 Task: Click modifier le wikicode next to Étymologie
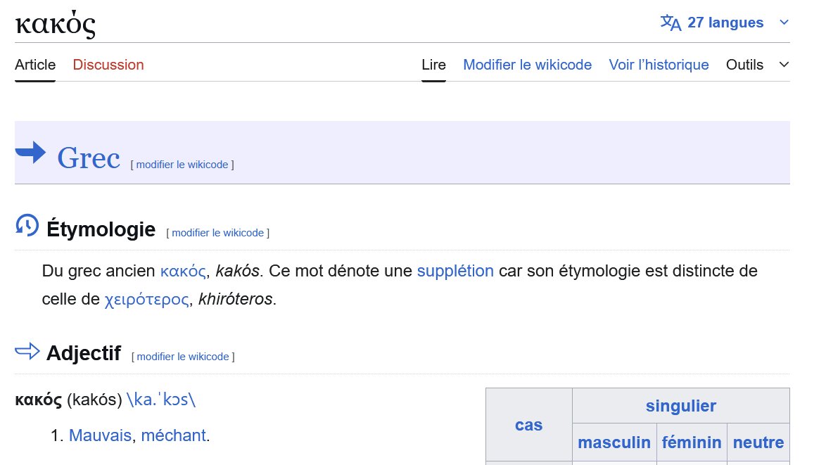217,232
